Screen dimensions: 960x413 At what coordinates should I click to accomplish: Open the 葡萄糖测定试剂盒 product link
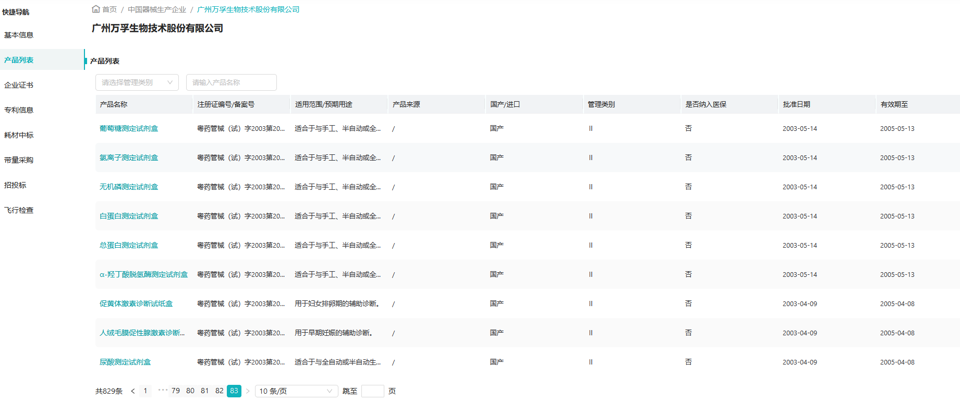coord(129,128)
